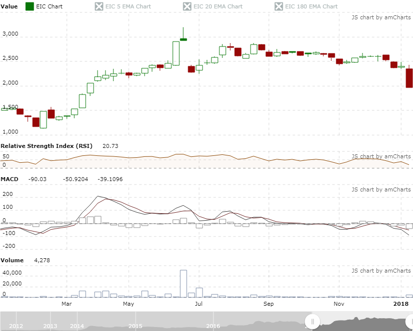Click the 2012 label in the period scrollbar

(x=16, y=326)
